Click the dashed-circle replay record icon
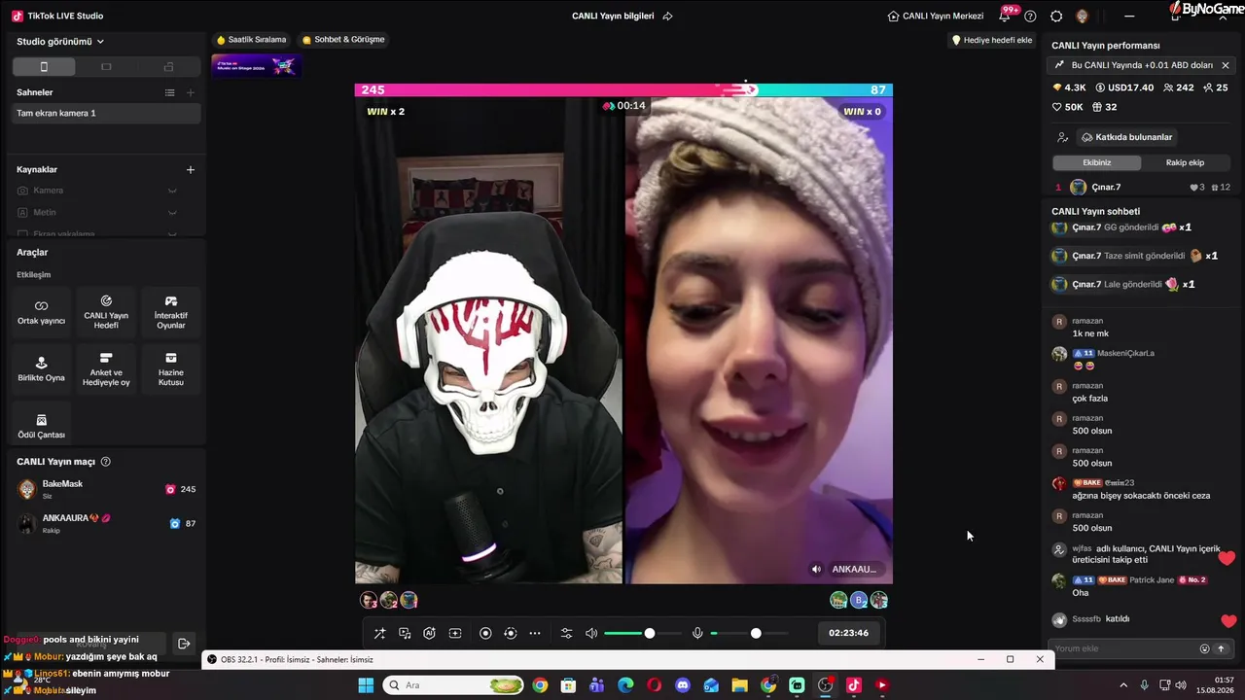 tap(510, 633)
